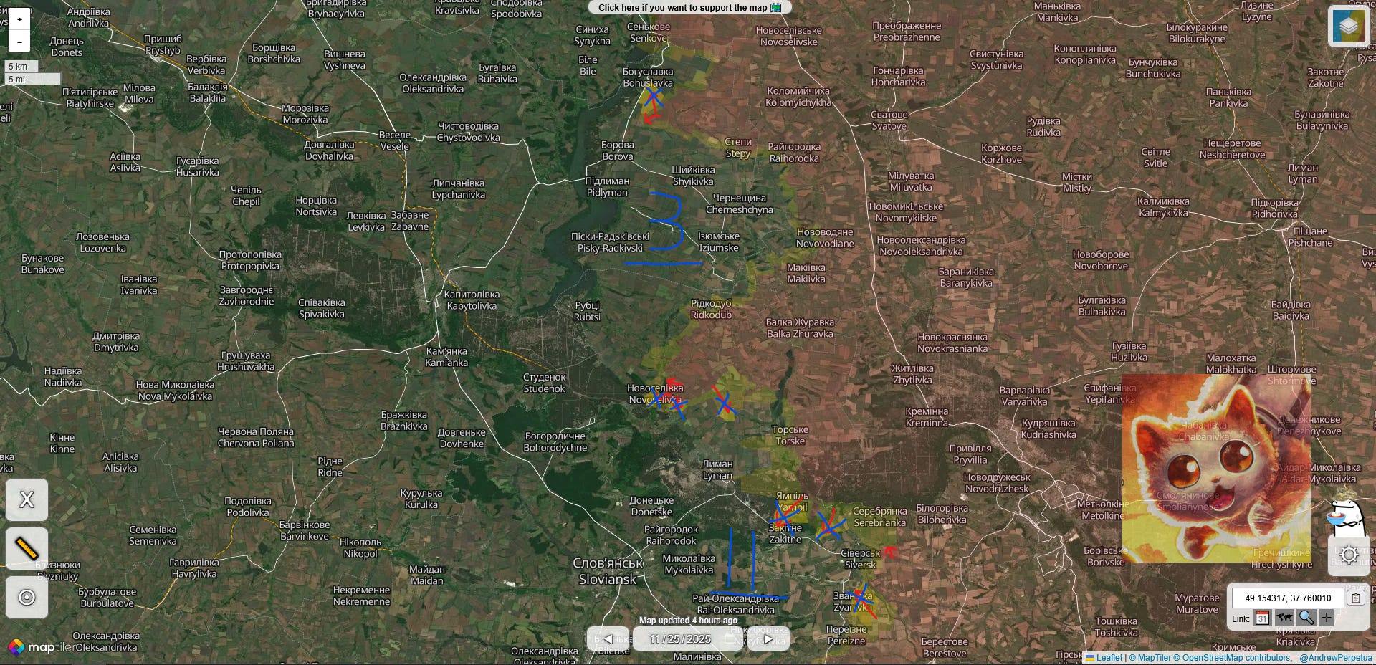1376x665 pixels.
Task: Click the Makiivka village label
Action: point(806,273)
